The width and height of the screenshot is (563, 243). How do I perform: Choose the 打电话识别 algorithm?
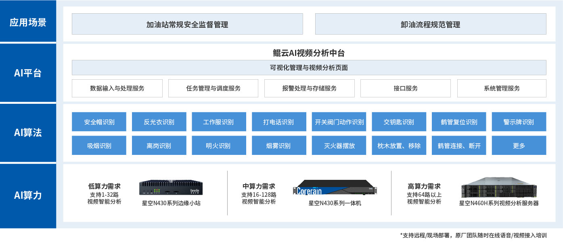tap(279, 121)
